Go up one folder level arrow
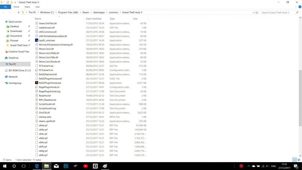Image resolution: width=302 pixels, height=170 pixels. [x=18, y=12]
